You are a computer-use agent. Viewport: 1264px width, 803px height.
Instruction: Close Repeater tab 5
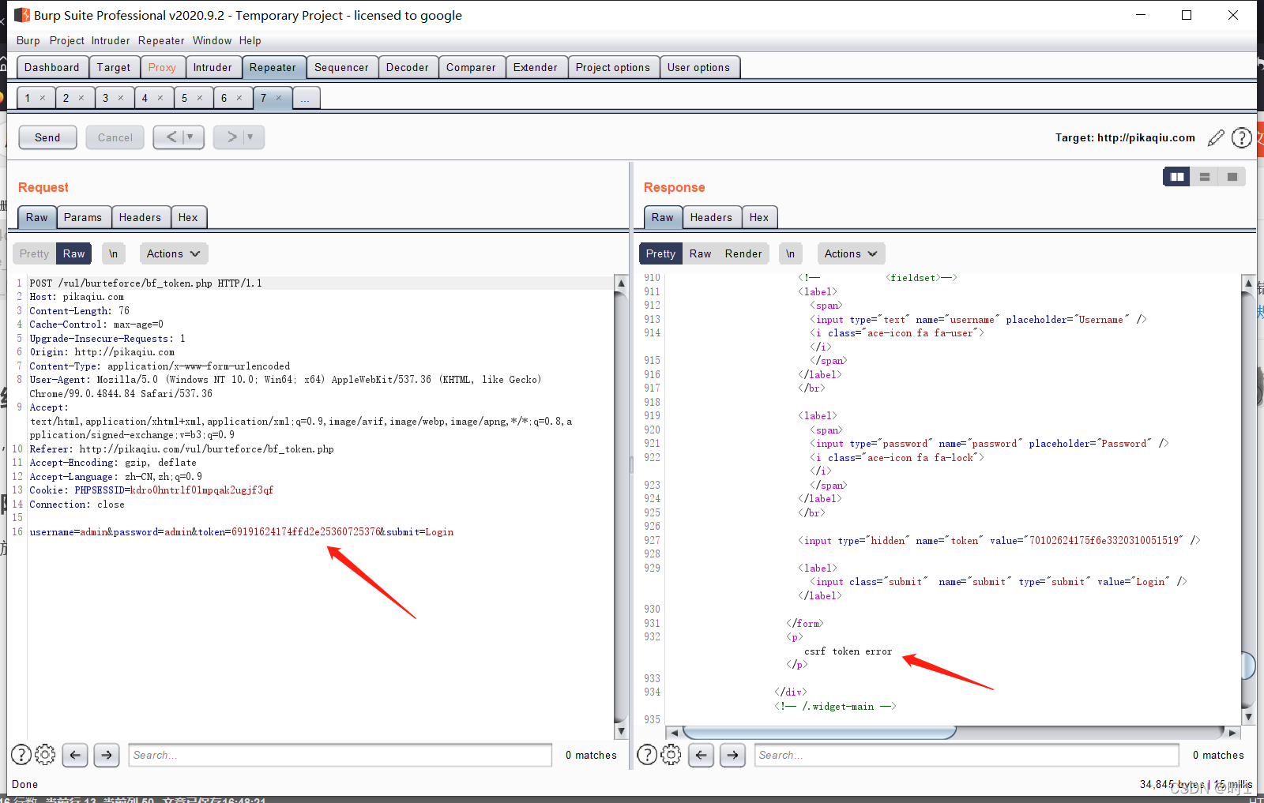200,98
